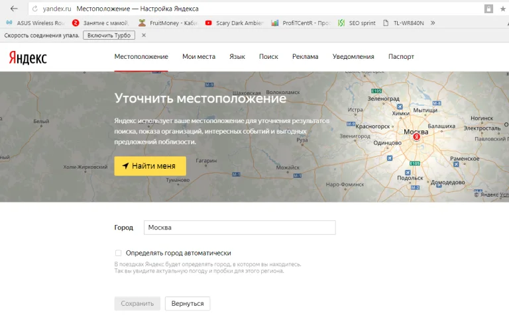Click the Включить Турбо button

[x=109, y=35]
